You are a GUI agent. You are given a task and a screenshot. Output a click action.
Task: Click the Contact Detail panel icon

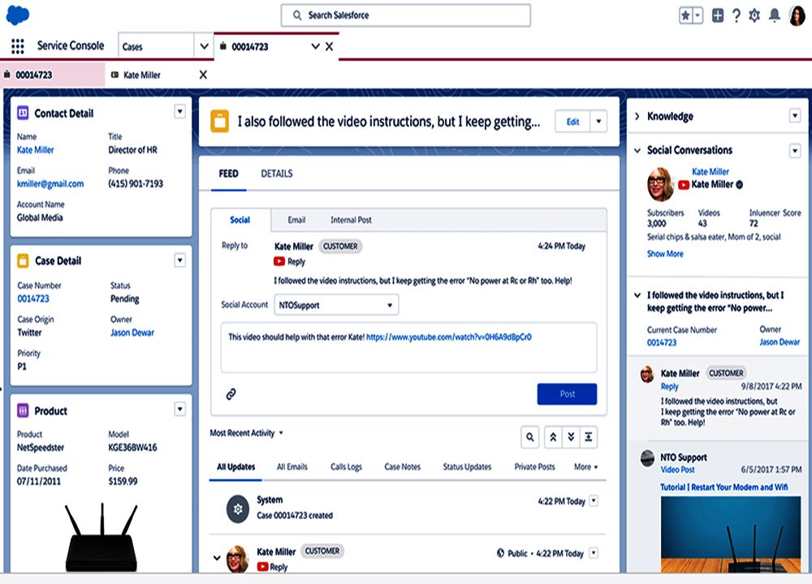coord(23,113)
